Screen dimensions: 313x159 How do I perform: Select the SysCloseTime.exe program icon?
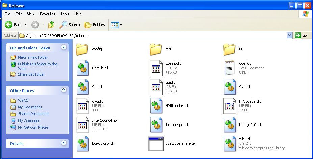(156, 144)
